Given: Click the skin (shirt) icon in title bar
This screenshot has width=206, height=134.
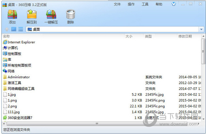Looking at the screenshot, I should (174, 4).
